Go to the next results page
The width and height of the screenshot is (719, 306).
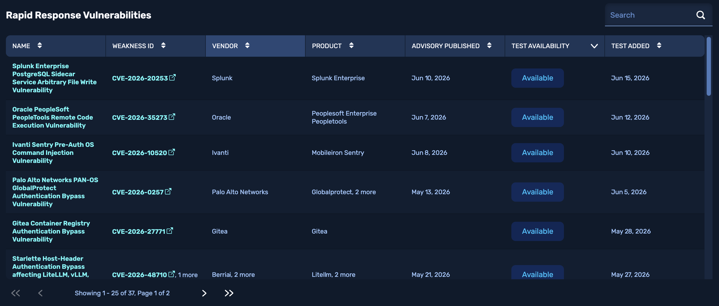[204, 293]
